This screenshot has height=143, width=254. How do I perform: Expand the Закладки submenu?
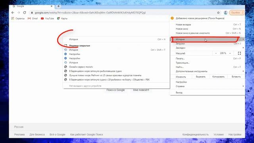click(x=207, y=48)
